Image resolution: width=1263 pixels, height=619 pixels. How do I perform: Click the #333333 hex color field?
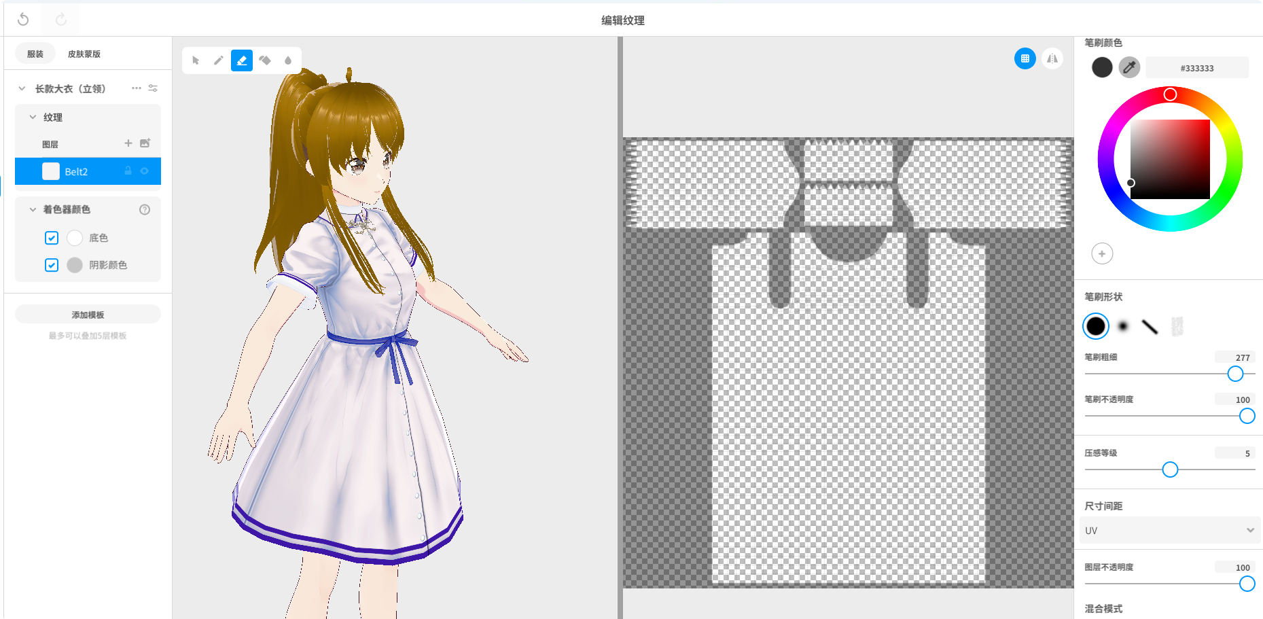tap(1197, 68)
